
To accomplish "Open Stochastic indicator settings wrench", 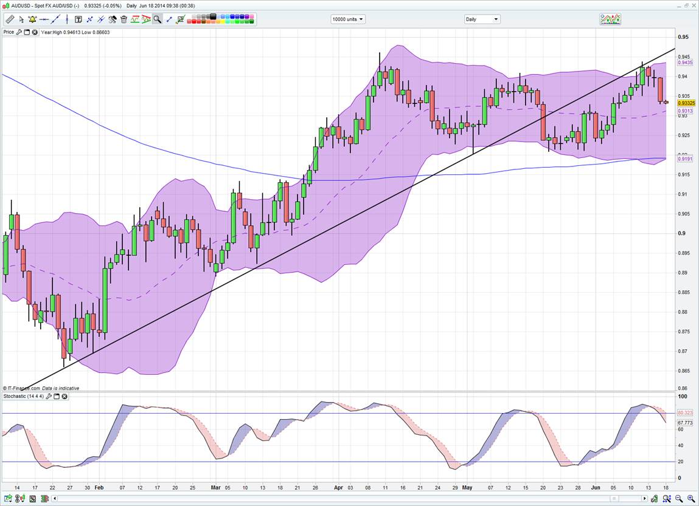I will click(x=48, y=397).
